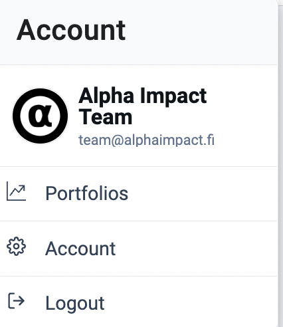Click the Account label next to gear
Viewport: 283px width, 327px height.
(80, 249)
